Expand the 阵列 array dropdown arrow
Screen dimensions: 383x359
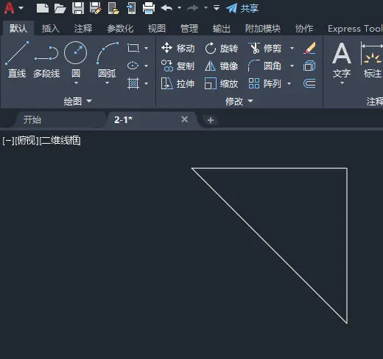(289, 83)
